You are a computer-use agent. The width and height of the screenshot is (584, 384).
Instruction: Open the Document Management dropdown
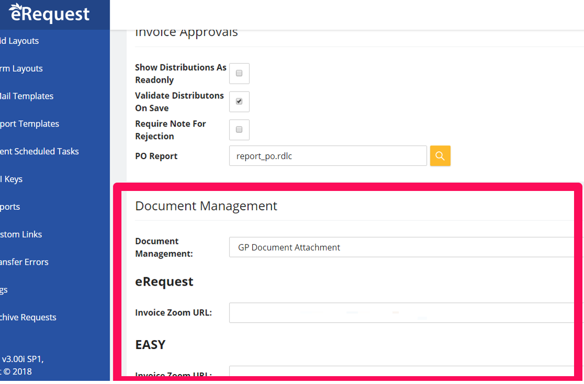click(x=404, y=247)
